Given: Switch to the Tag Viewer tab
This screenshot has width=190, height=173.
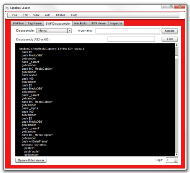Looking at the screenshot, I should point(35,23).
